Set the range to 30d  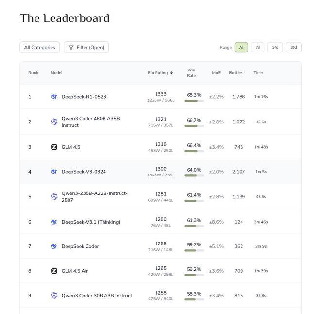click(294, 47)
